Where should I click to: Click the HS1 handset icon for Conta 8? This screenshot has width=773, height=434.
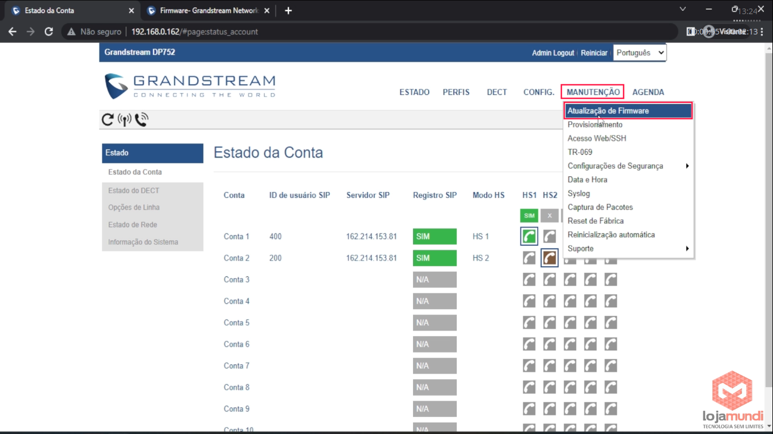(529, 387)
